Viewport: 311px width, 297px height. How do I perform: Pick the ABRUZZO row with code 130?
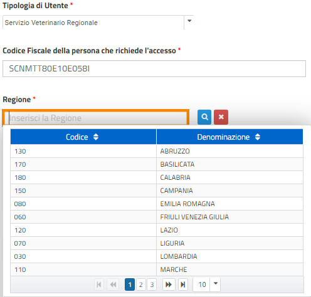click(x=157, y=151)
